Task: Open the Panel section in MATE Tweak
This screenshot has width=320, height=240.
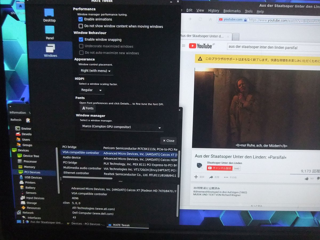Action: click(x=50, y=33)
